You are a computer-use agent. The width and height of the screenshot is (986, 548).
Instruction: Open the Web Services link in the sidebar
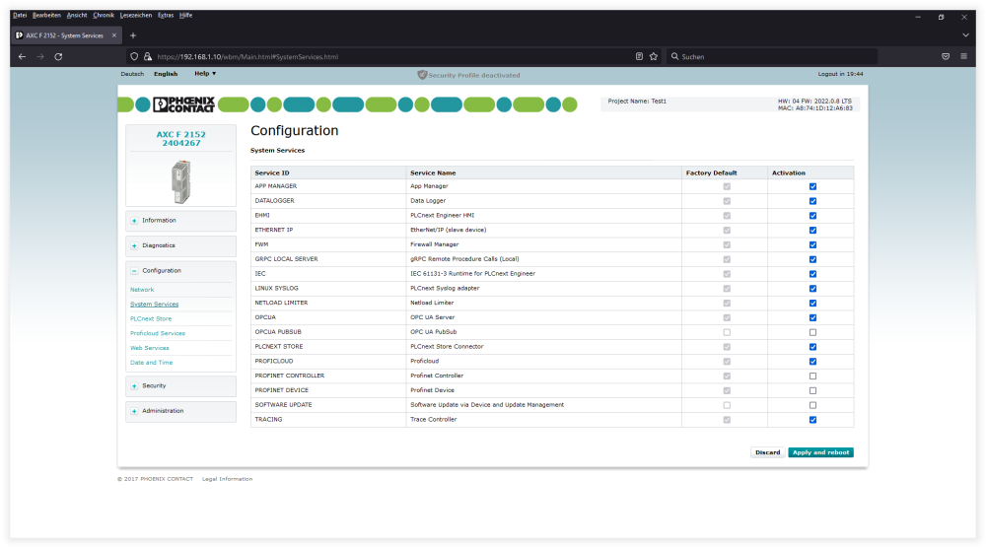(149, 348)
